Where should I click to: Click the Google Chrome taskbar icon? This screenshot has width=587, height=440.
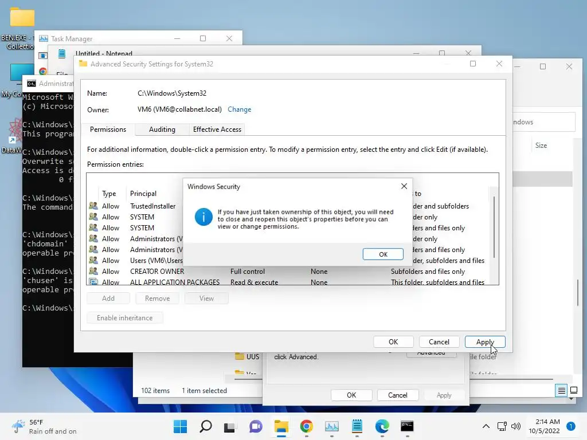[x=306, y=426]
